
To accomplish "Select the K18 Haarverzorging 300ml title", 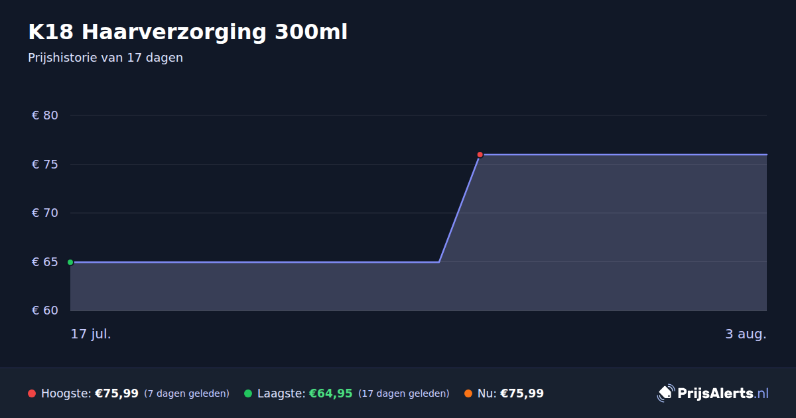I will coord(188,32).
